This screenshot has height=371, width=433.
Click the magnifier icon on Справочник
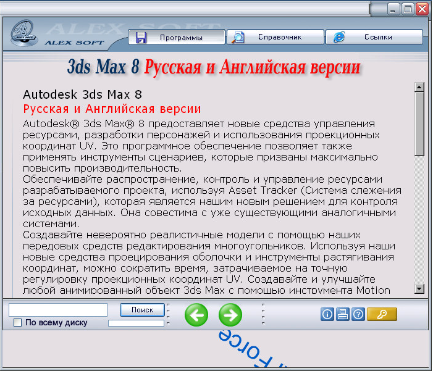pos(238,37)
